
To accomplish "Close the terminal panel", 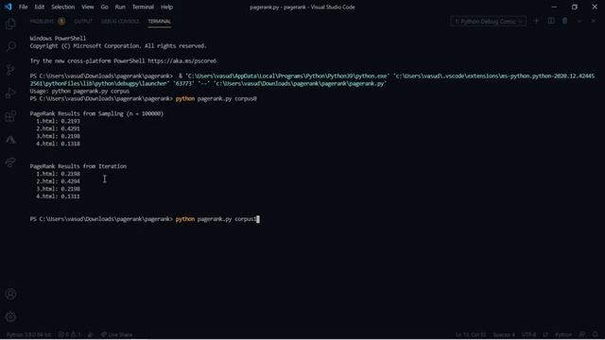I will coord(594,21).
